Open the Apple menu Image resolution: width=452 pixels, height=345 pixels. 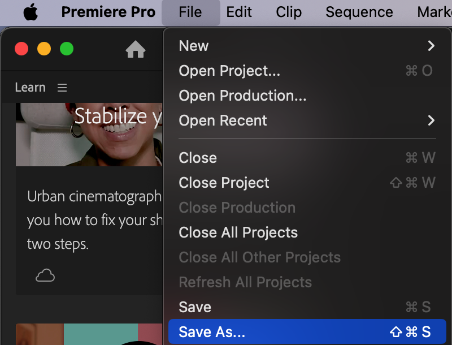[30, 12]
